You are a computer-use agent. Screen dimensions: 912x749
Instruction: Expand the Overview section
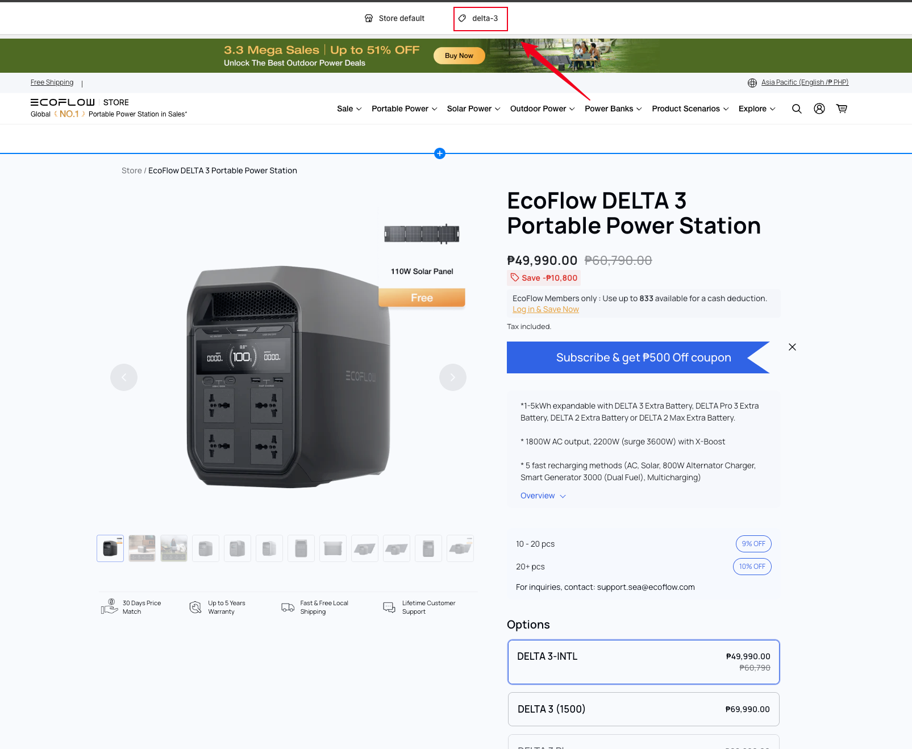[x=543, y=496]
